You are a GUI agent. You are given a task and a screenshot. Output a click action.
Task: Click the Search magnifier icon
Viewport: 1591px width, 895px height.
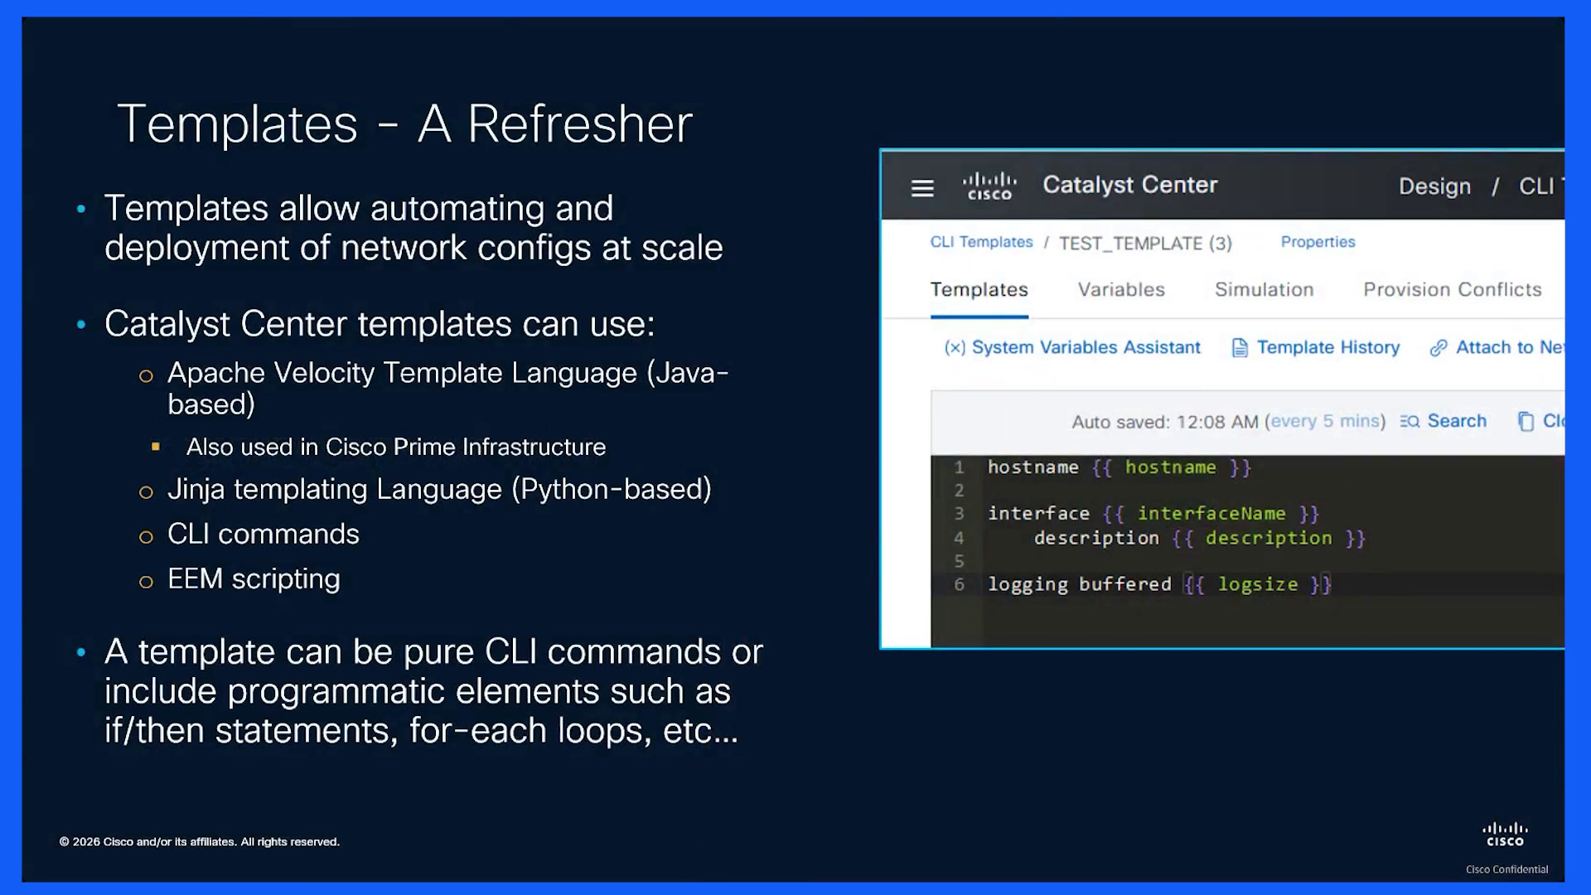click(1410, 422)
